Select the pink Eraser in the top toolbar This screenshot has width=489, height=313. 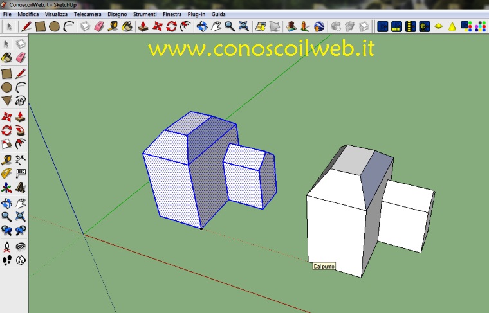point(99,27)
